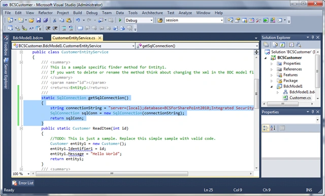The image size is (325, 196).
Task: Click the Categorized icon in Properties panel
Action: pyautogui.click(x=266, y=128)
